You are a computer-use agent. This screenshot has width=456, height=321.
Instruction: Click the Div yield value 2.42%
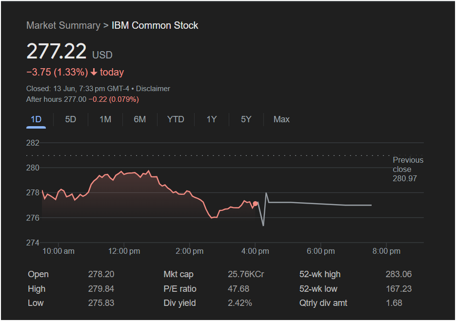tap(240, 303)
